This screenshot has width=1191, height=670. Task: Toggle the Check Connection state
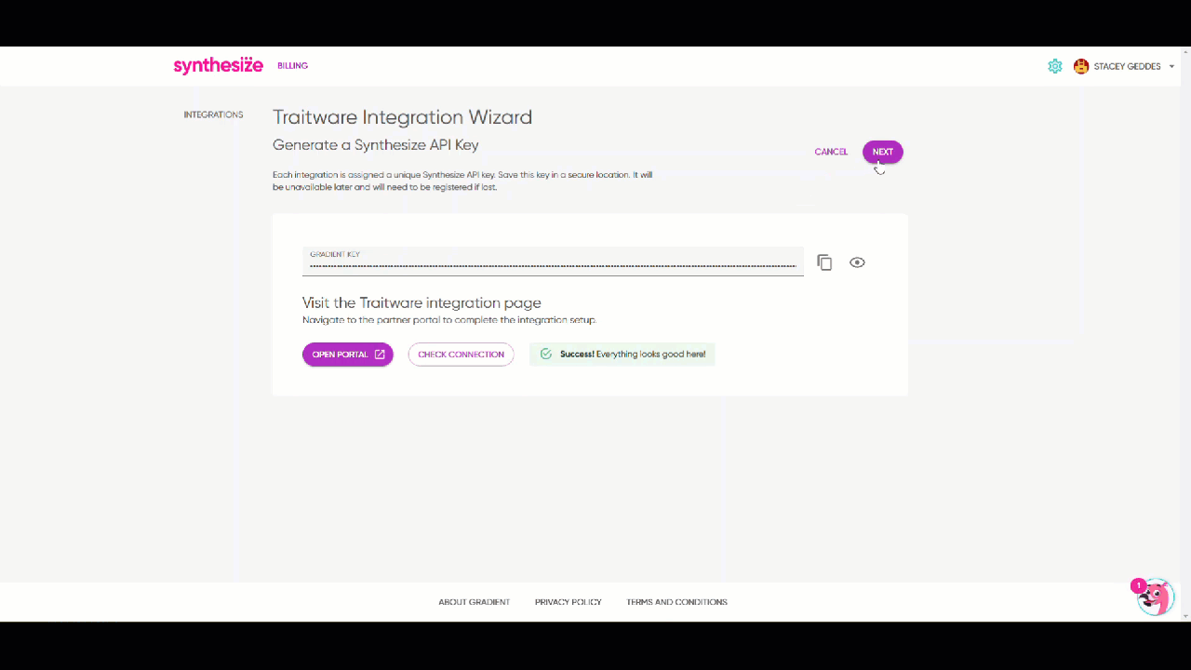tap(461, 354)
